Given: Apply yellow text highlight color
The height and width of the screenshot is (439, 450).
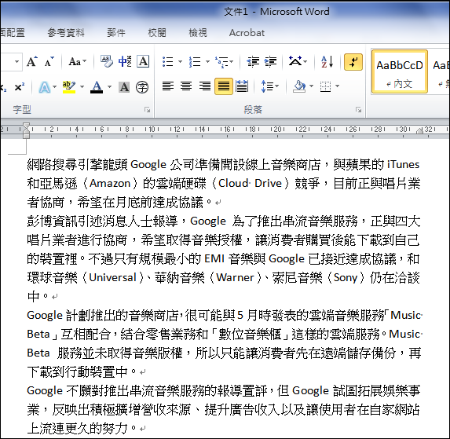Looking at the screenshot, I should [x=69, y=87].
